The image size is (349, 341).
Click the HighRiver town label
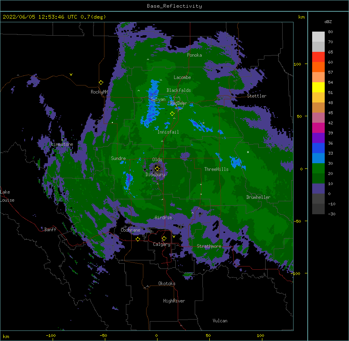pyautogui.click(x=174, y=301)
